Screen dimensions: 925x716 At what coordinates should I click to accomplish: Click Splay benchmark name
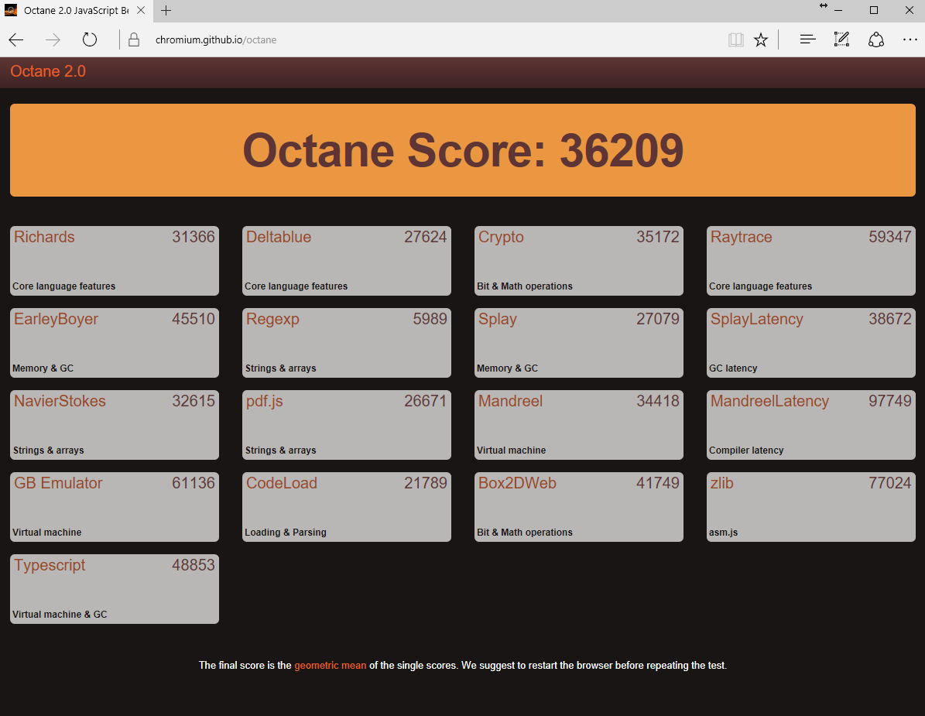tap(497, 319)
